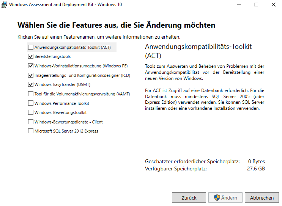This screenshot has height=206, width=282.
Task: Uncheck Imageerstellungs- und Konfigurationsdesigner (ICD) checkbox
Action: click(x=31, y=75)
